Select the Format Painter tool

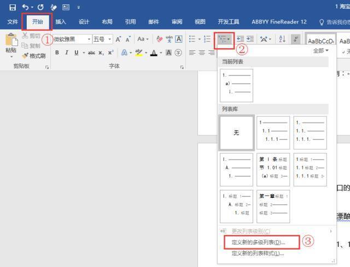[x=34, y=56]
